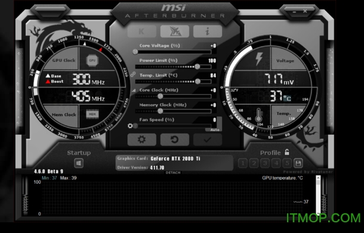Click the Power Limit slider handle
This screenshot has height=233, width=364.
[x=197, y=67]
